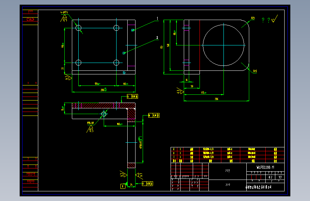Click the "25" thickness dimension under section view

click(131, 185)
